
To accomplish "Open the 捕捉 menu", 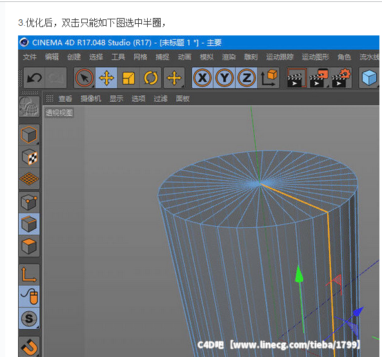I will click(x=162, y=57).
